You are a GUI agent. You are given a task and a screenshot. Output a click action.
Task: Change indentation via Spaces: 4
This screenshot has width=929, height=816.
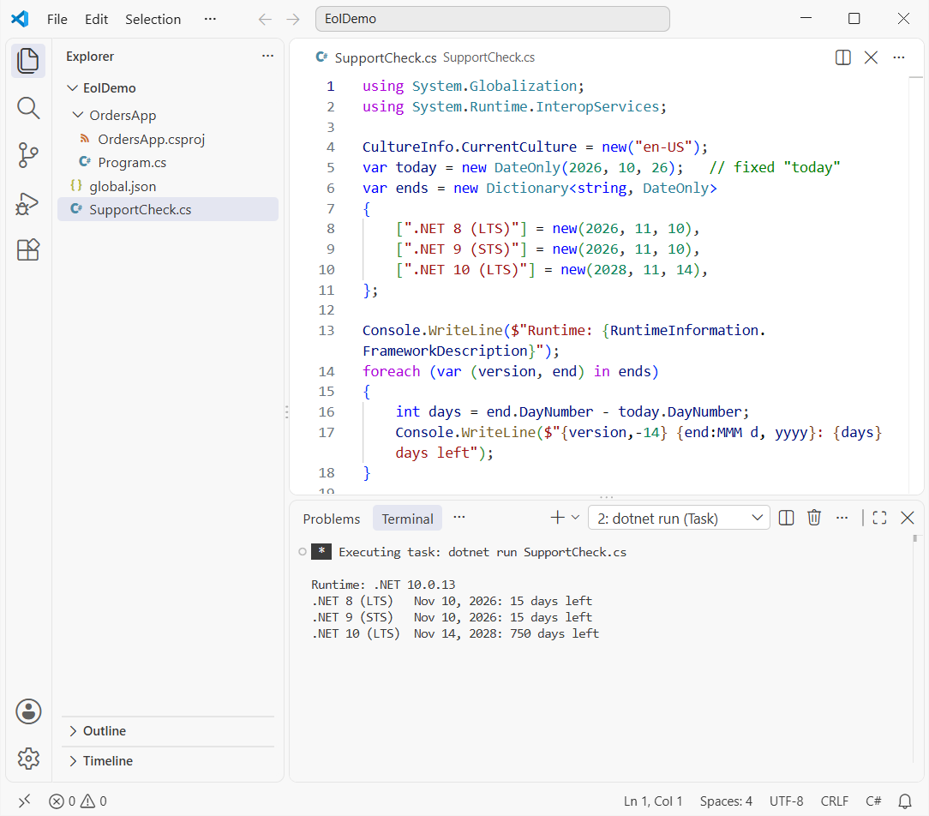[x=726, y=801]
